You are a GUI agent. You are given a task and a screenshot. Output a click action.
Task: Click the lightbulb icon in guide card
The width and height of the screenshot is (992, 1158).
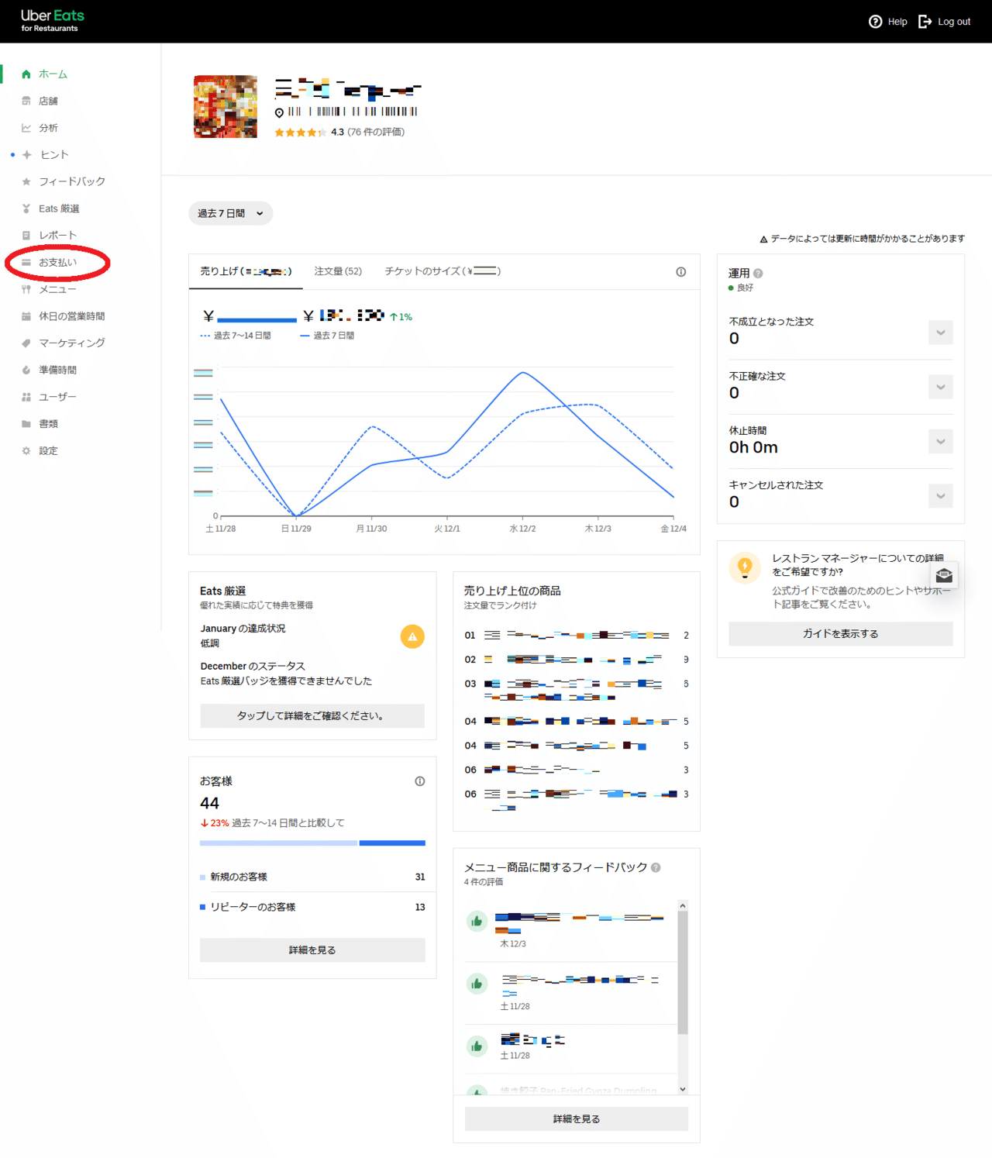745,567
